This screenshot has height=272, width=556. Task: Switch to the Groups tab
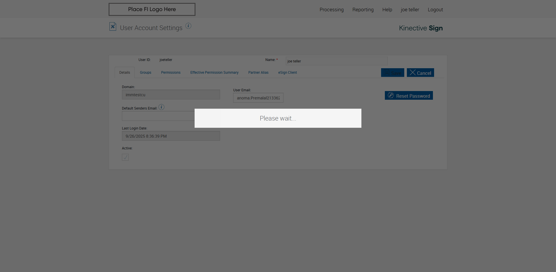click(x=145, y=73)
